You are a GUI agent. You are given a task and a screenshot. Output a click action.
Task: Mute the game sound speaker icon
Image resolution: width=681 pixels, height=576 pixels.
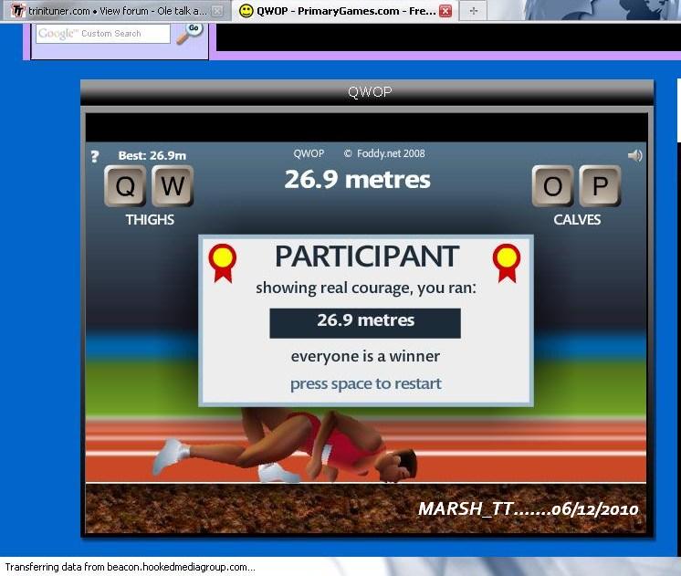coord(634,155)
